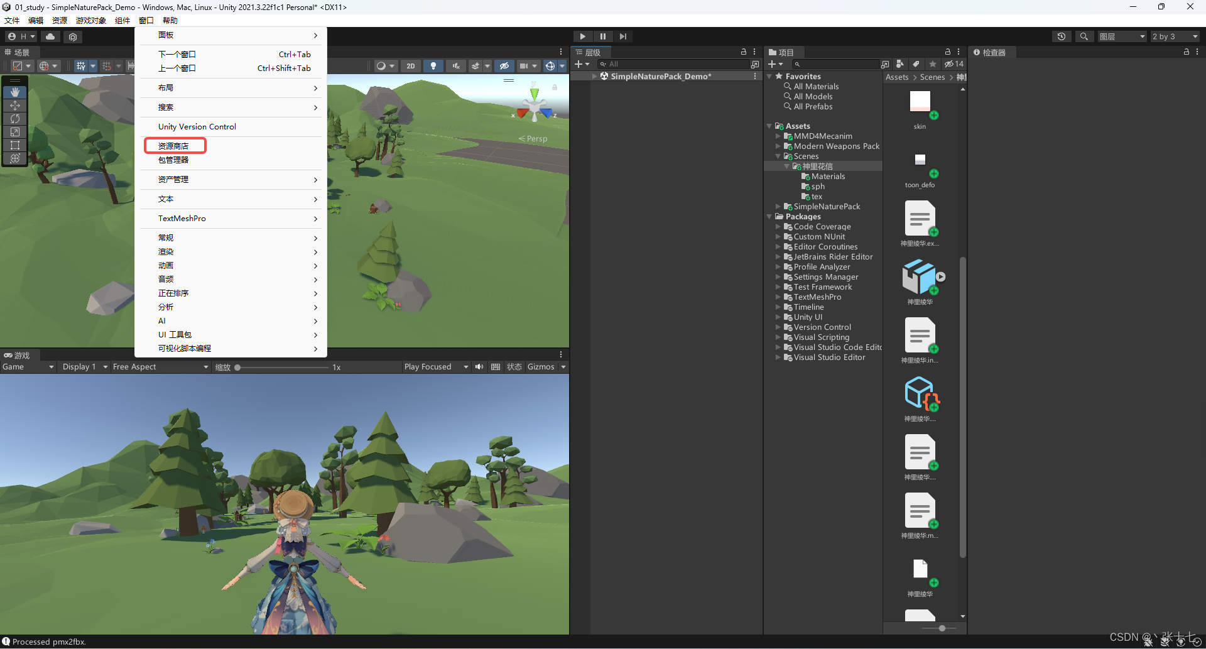Open the 帮助 menu in menu bar
The image size is (1206, 649).
coord(170,21)
